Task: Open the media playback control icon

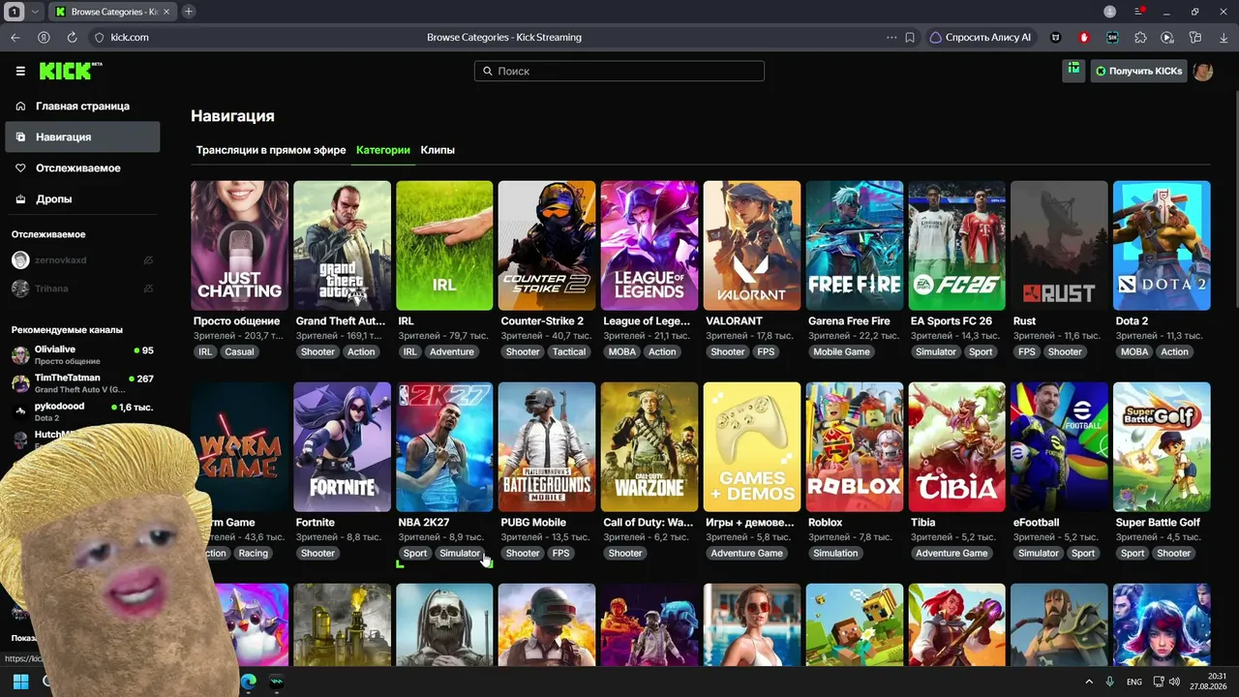Action: 1167,37
